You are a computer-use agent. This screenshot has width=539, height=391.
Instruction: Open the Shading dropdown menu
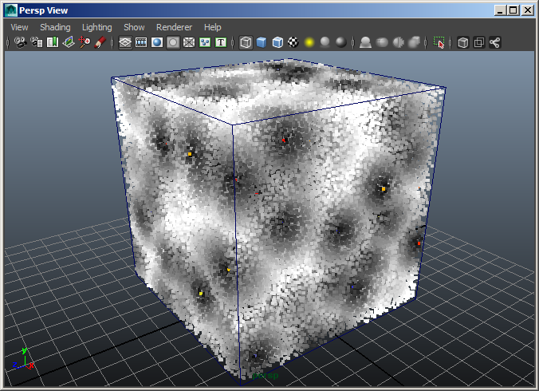[x=55, y=27]
